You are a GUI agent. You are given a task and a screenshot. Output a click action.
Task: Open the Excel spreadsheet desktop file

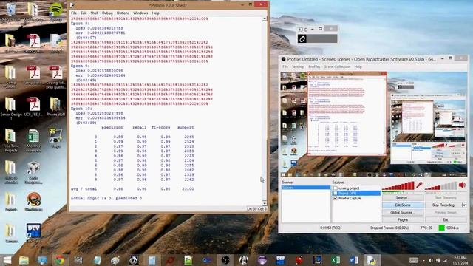[x=33, y=140]
